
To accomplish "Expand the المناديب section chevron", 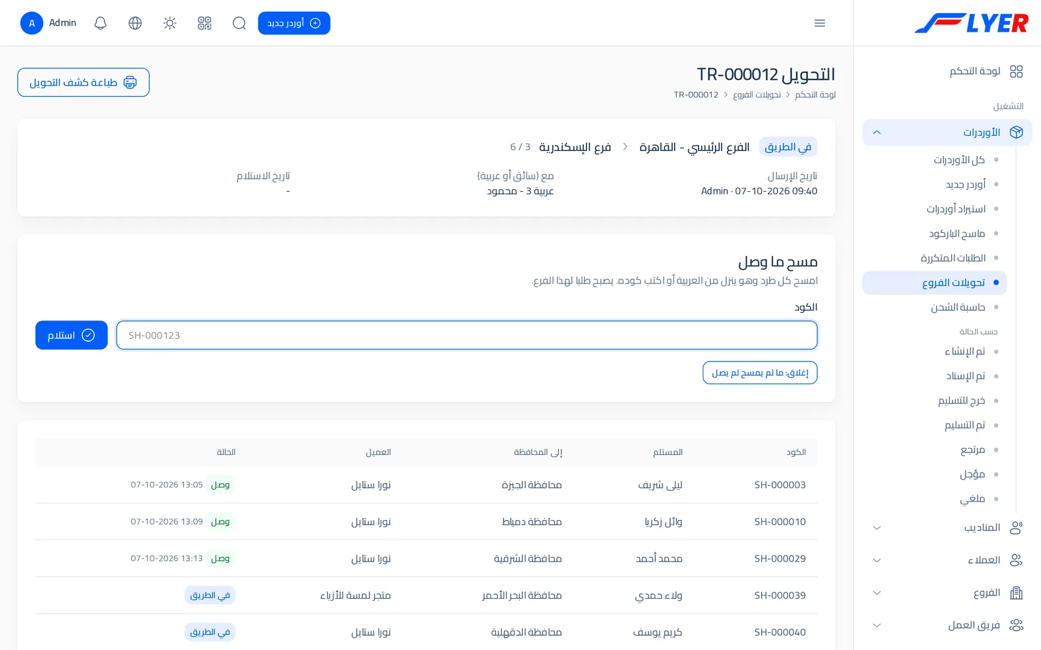I will 877,528.
